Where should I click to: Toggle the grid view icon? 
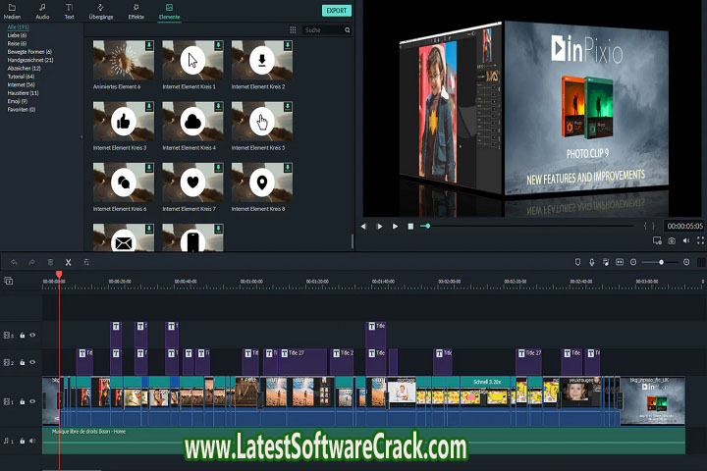[293, 29]
